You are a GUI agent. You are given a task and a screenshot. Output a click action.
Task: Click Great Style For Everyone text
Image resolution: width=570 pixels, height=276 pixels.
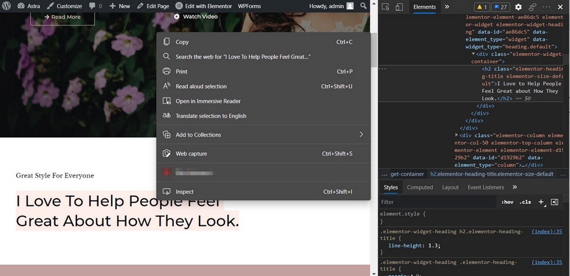tap(55, 176)
